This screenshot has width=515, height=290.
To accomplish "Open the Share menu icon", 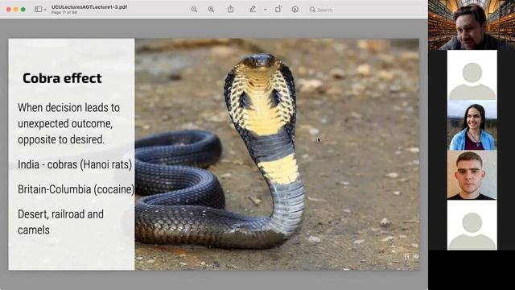I will click(x=231, y=9).
